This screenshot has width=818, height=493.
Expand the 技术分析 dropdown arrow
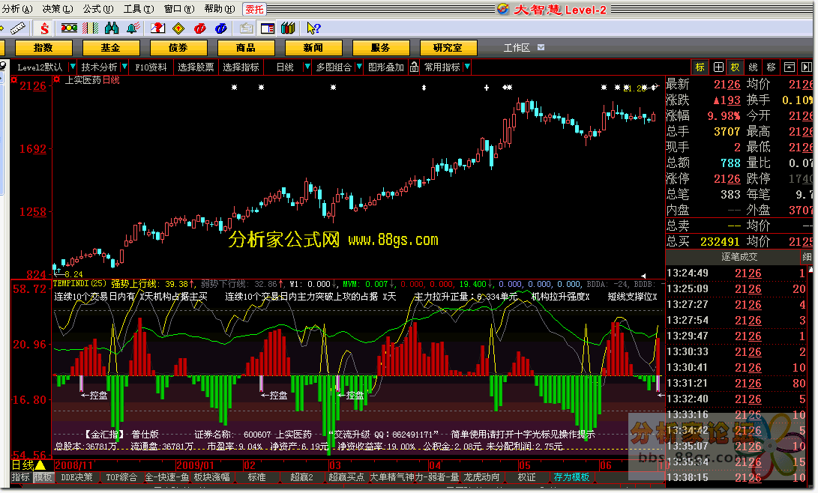124,67
